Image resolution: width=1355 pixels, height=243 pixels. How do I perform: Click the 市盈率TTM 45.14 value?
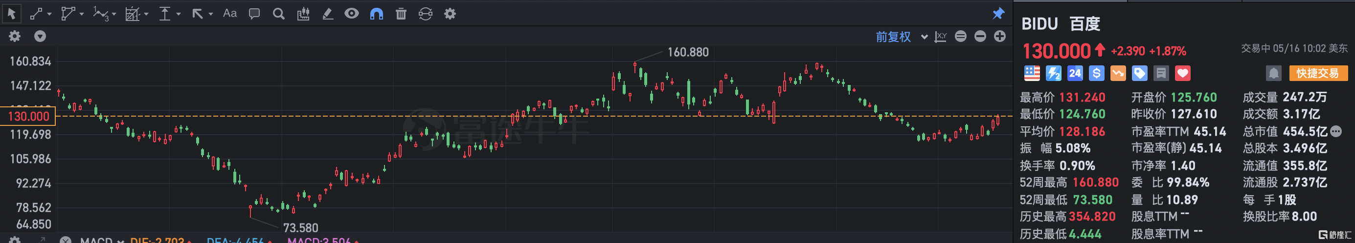1210,131
